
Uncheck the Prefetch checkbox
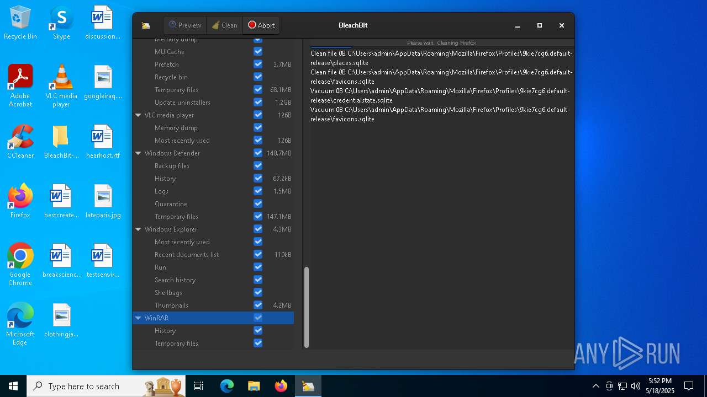[x=258, y=64]
